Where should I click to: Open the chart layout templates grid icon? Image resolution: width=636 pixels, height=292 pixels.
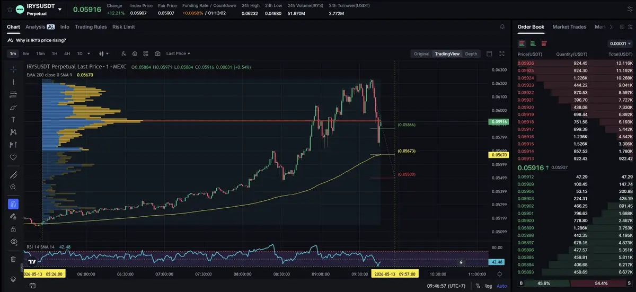coord(146,54)
